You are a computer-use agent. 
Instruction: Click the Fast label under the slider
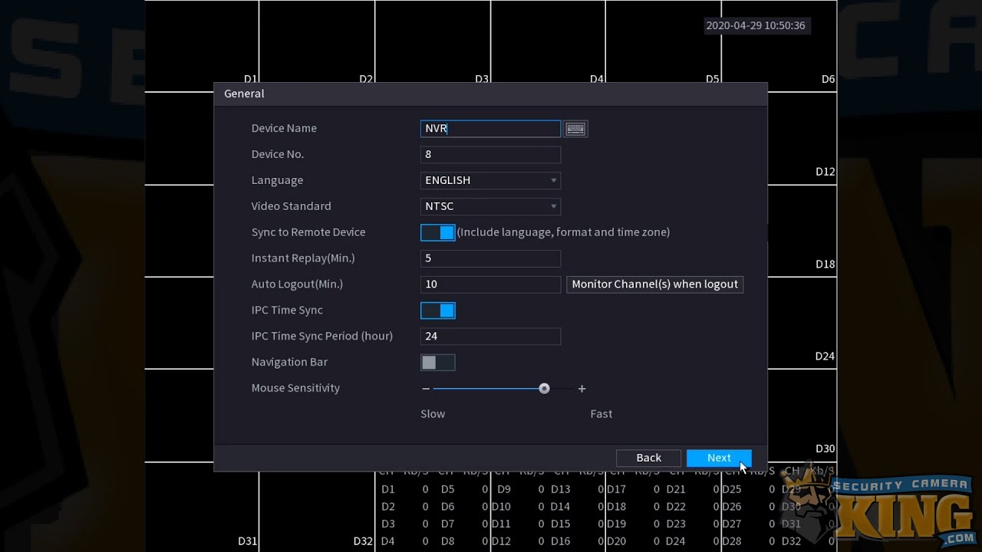601,414
